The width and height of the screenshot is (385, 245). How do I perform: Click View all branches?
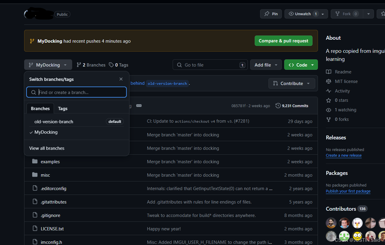pos(47,148)
